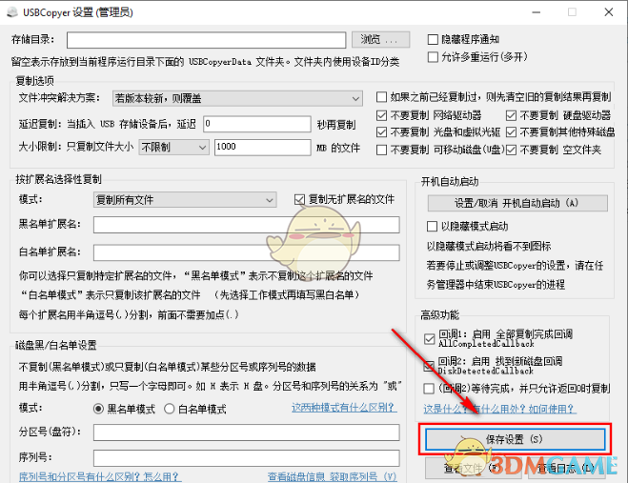Open the 文件冲突解决方案 dropdown
Screen dimensions: 628x483
237,98
